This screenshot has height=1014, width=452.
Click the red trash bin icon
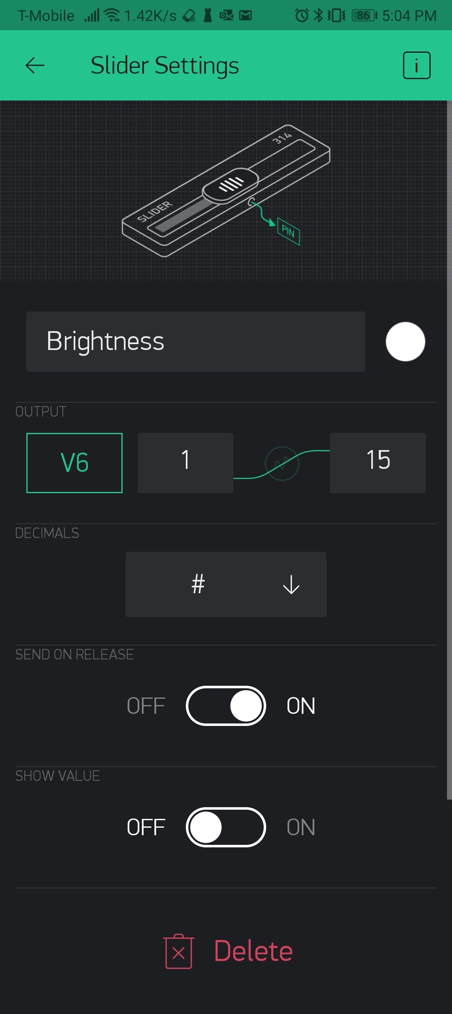pyautogui.click(x=179, y=951)
